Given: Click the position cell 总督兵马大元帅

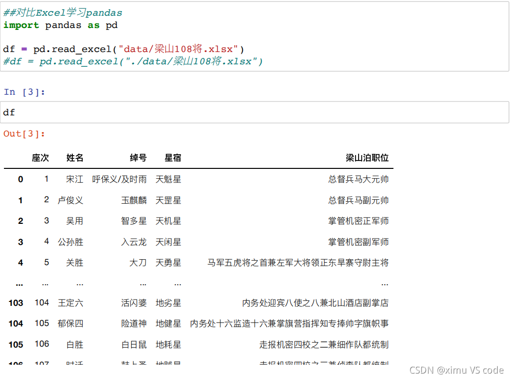Looking at the screenshot, I should pyautogui.click(x=358, y=179).
